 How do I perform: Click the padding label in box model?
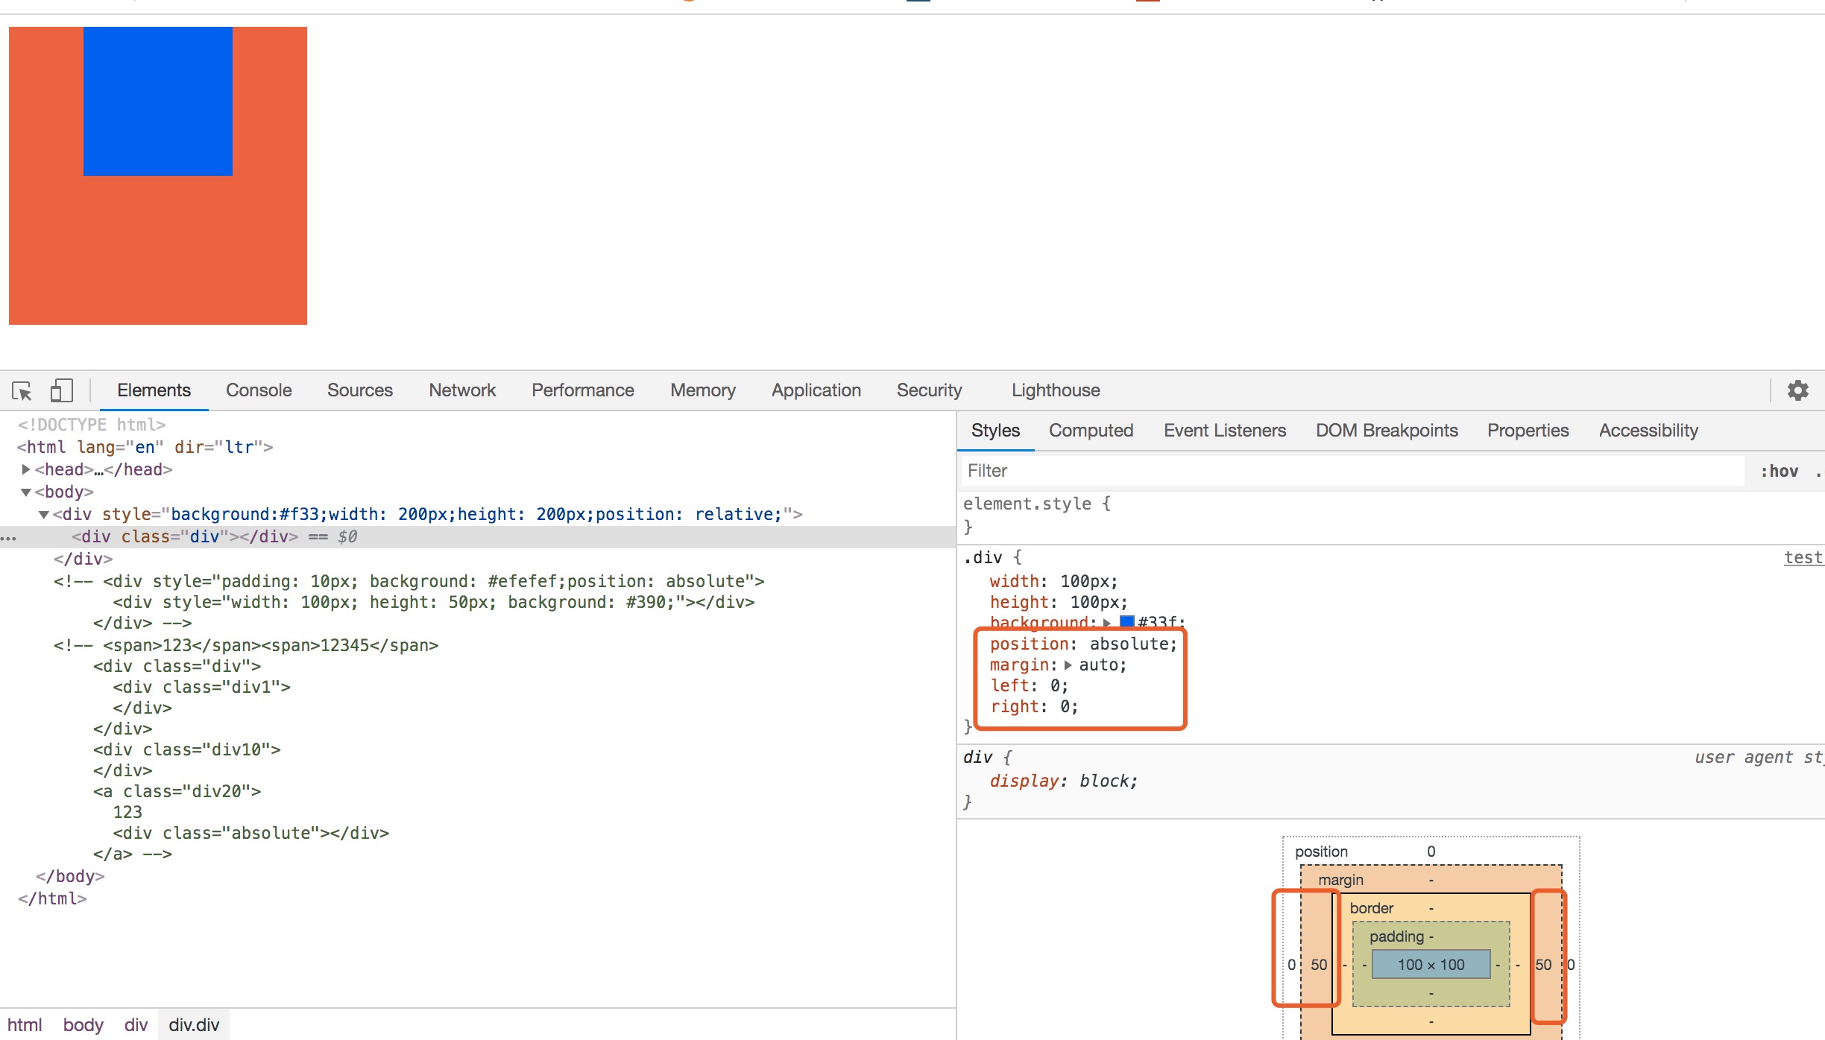pyautogui.click(x=1396, y=936)
